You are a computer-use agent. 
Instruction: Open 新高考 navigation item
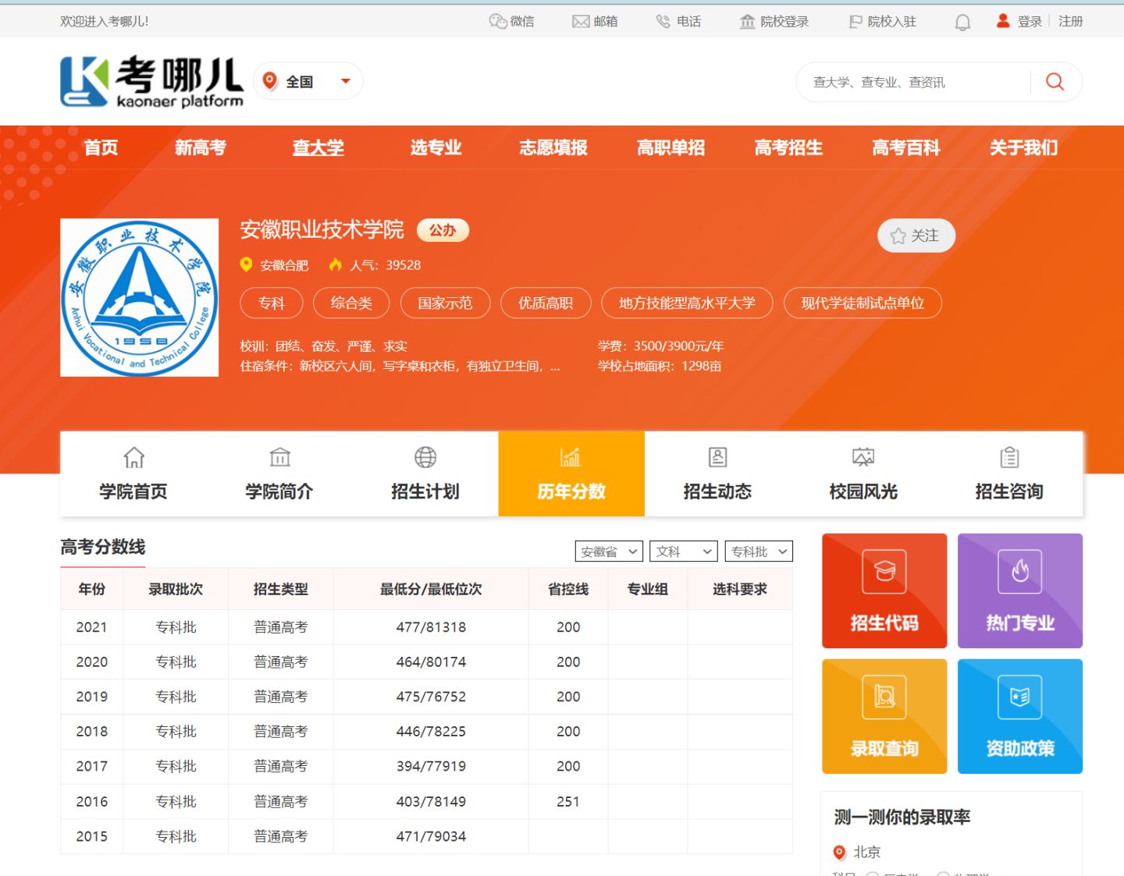201,147
